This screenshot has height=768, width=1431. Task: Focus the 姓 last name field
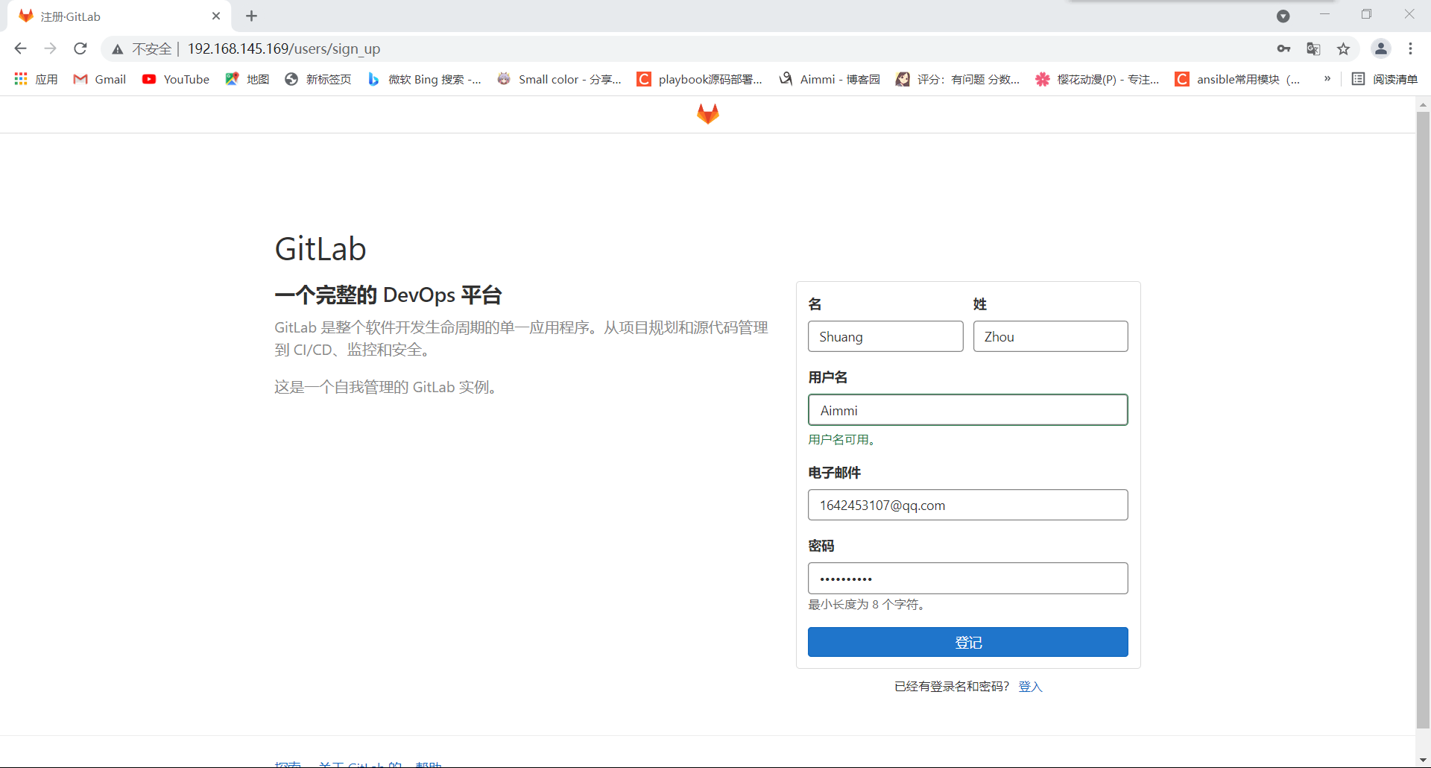(1050, 336)
